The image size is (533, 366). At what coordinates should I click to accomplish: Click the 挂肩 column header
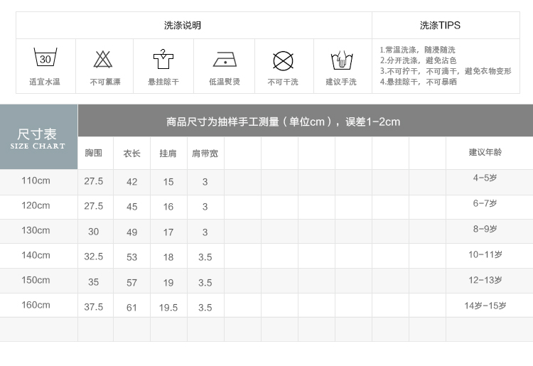[x=168, y=154]
